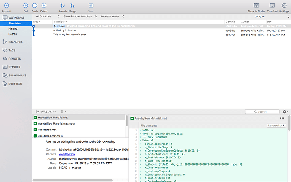This screenshot has height=182, width=291.
Task: Select file Assets/New Material.mat.meta
Action: pos(79,123)
